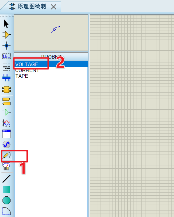Open the Virtual Instruments tool
The height and width of the screenshot is (217, 174).
tap(7, 166)
